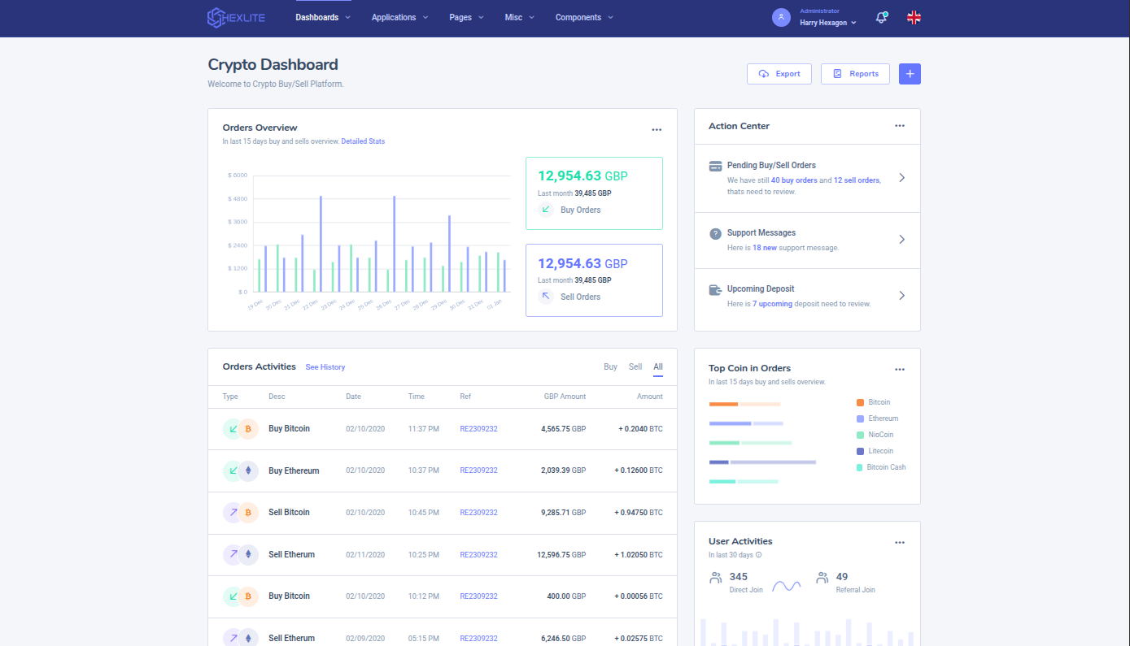Open Orders Overview three-dot menu
1130x646 pixels.
657,129
